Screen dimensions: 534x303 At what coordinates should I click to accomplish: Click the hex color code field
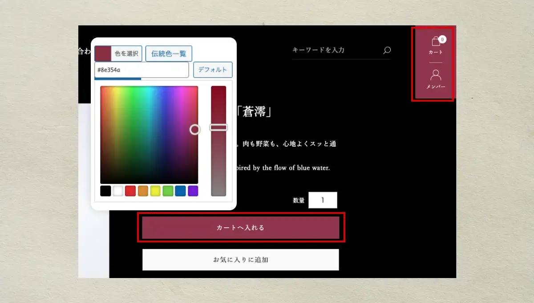pos(142,70)
